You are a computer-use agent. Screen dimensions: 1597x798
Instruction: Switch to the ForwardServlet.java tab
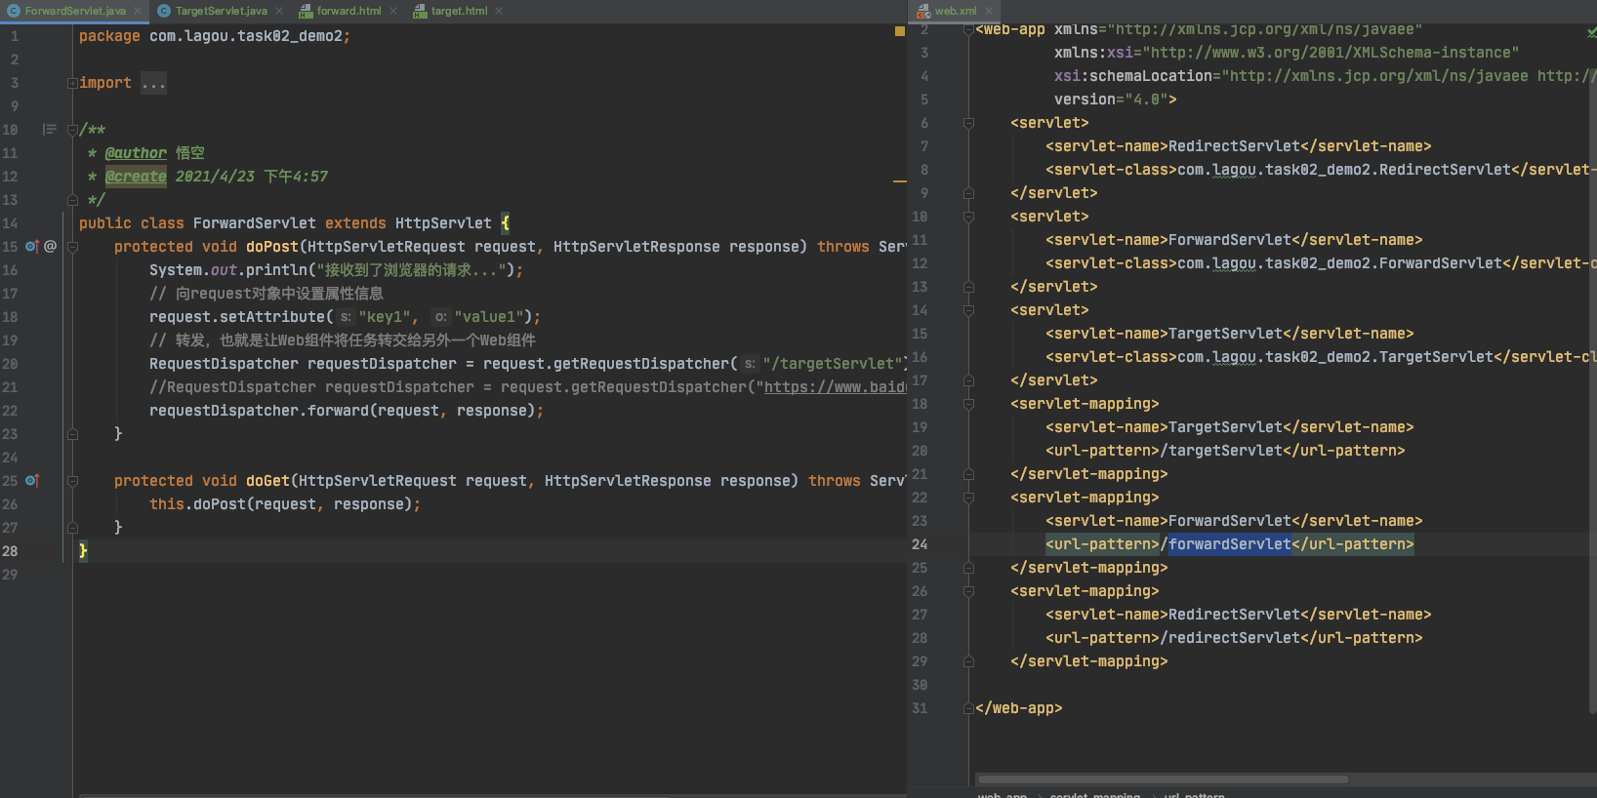[x=75, y=11]
